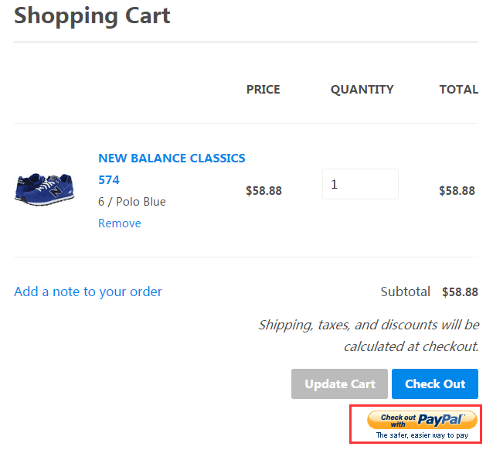Click the $58.88 value under the TOTAL column
Screen dimensions: 493x450
click(457, 190)
